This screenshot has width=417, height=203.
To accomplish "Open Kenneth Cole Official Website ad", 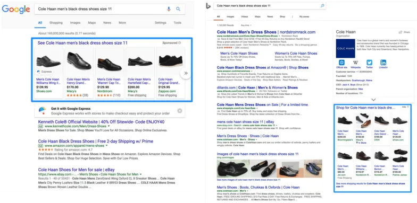I will pyautogui.click(x=101, y=122).
